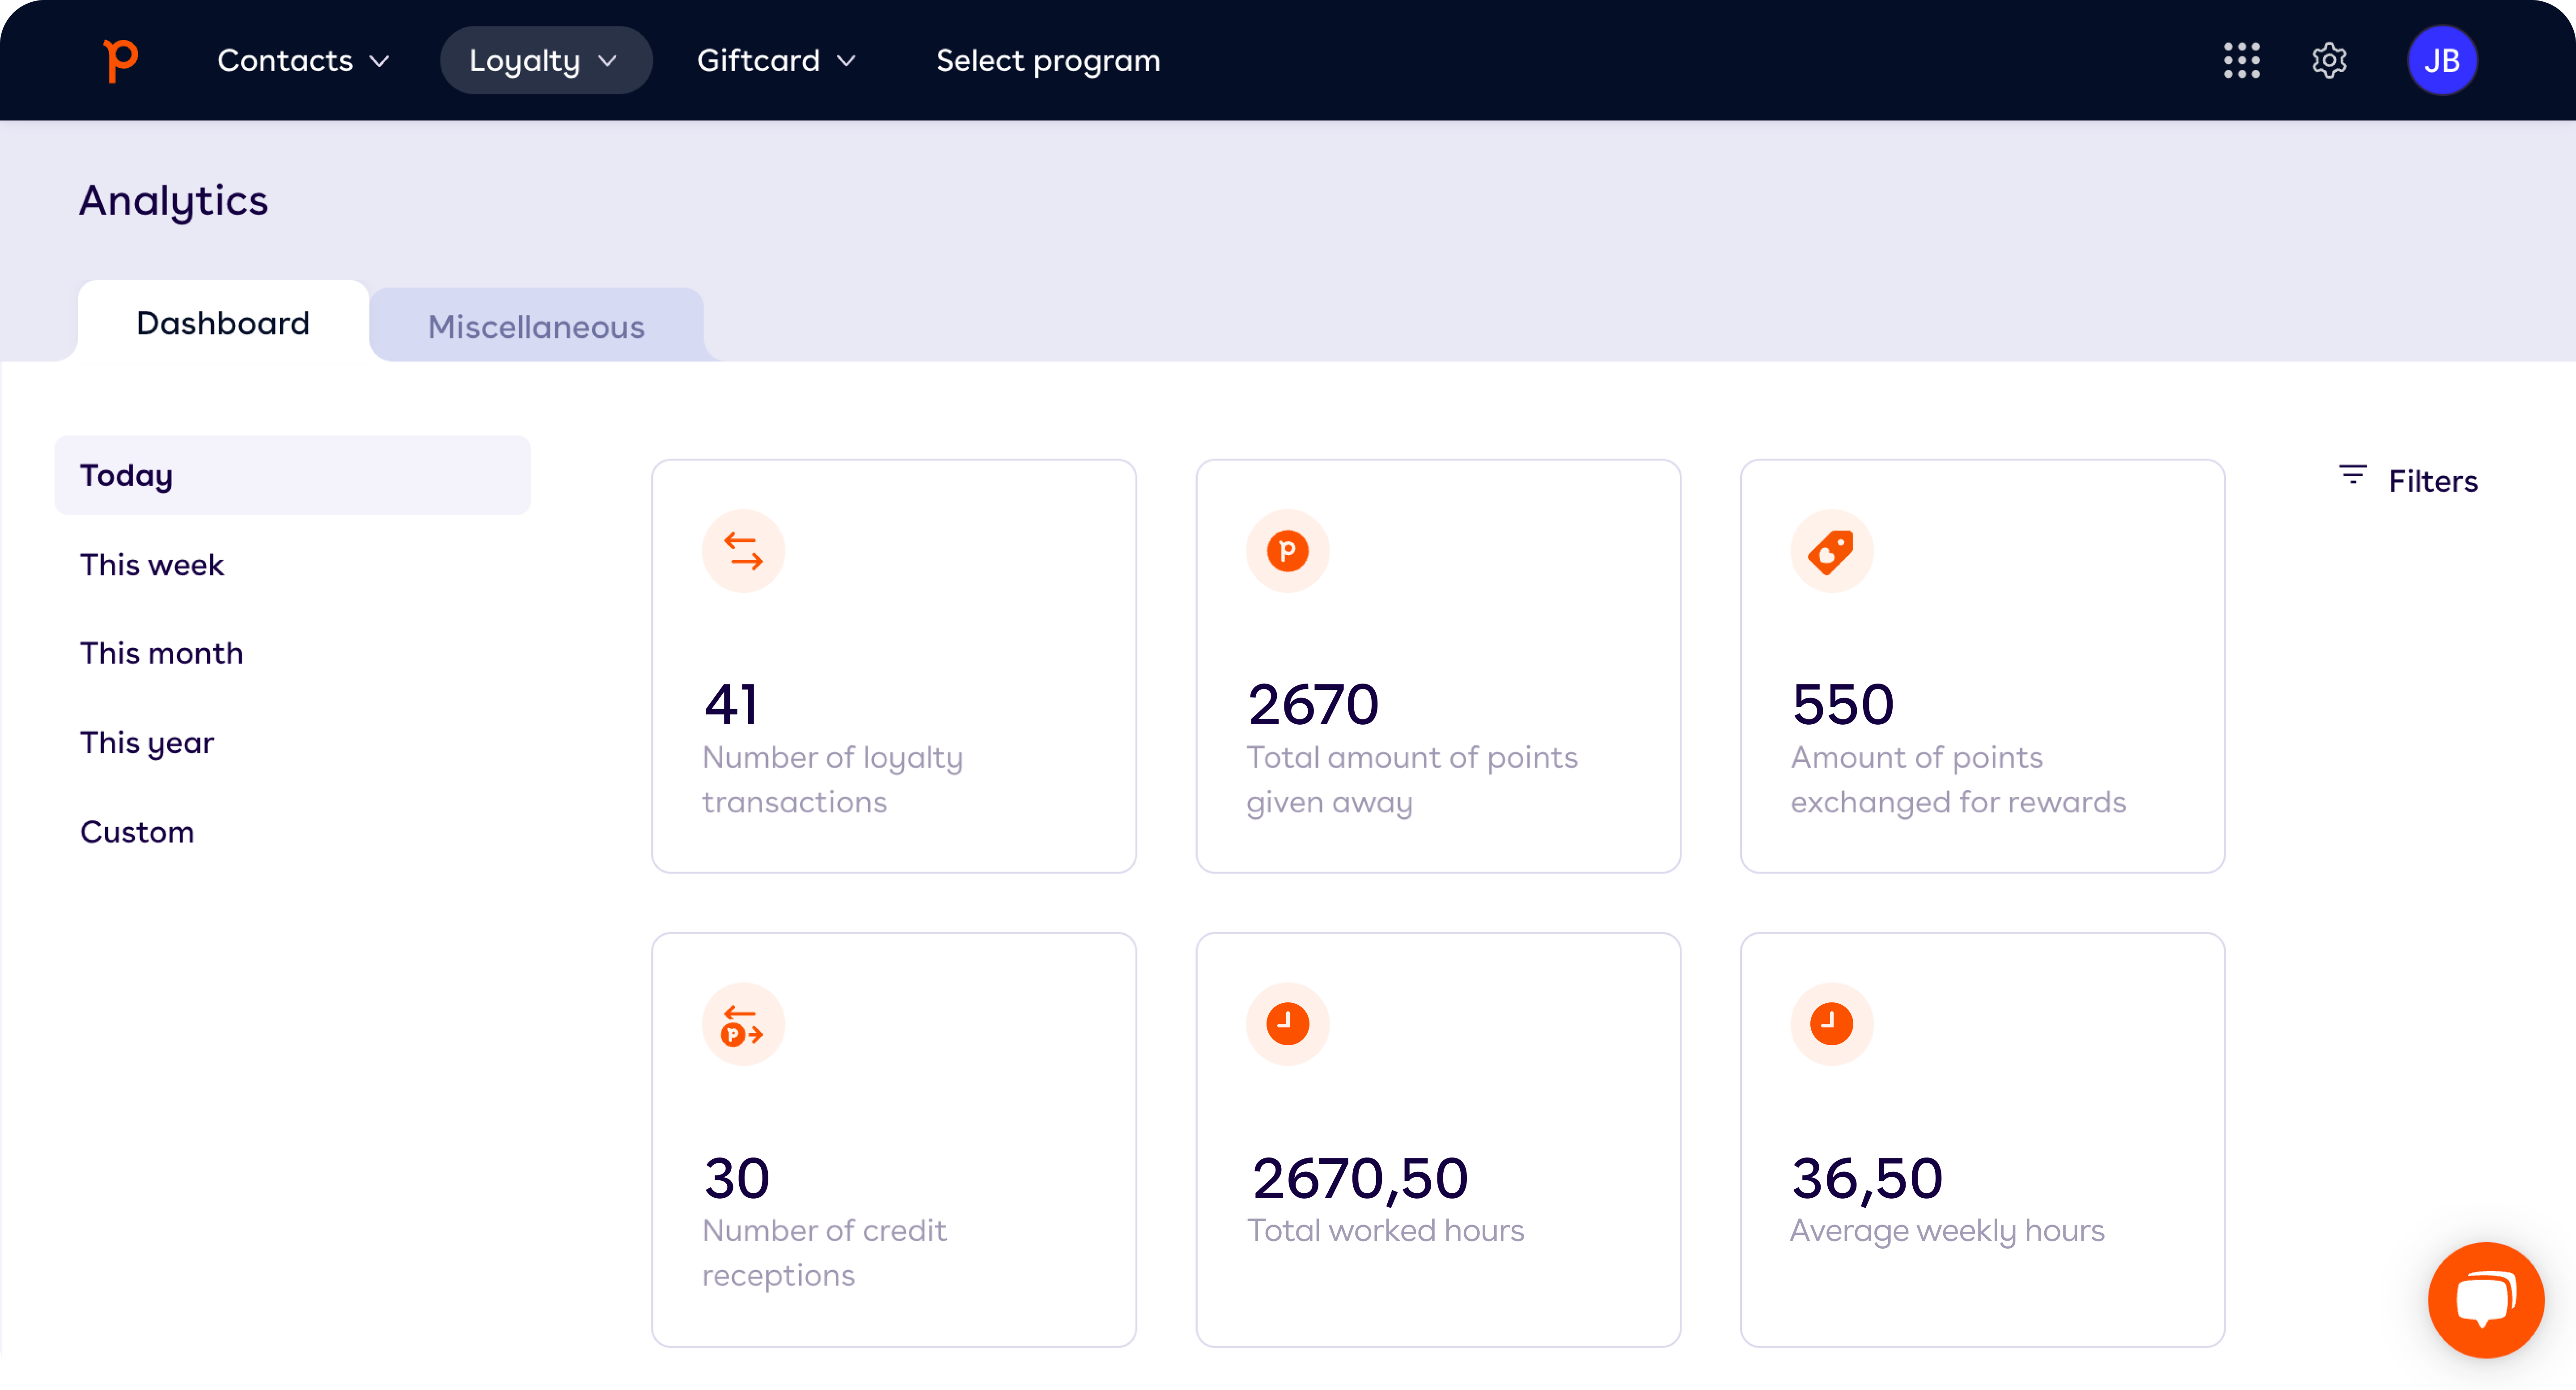Expand the Giftcard dropdown
Viewport: 2576px width, 1390px height.
point(776,60)
